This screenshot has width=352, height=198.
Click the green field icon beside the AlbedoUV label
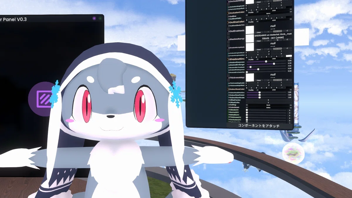pos(228,110)
